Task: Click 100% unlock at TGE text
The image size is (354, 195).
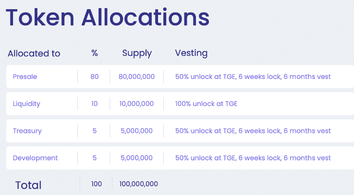Action: (x=207, y=104)
